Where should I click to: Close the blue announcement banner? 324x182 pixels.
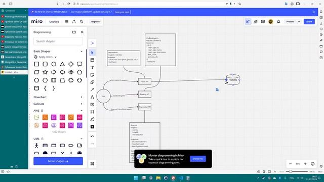[314, 12]
